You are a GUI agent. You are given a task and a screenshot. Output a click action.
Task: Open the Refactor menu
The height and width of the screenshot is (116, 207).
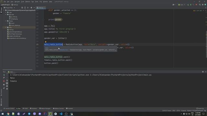pyautogui.click(x=28, y=2)
